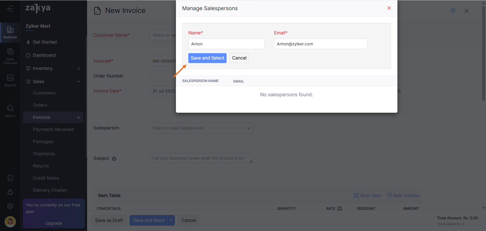Close the Manage Salespersons dialog
Screen dimensions: 486x231
[x=389, y=8]
